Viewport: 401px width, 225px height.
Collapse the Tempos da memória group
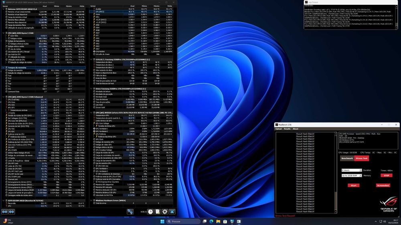click(x=4, y=68)
